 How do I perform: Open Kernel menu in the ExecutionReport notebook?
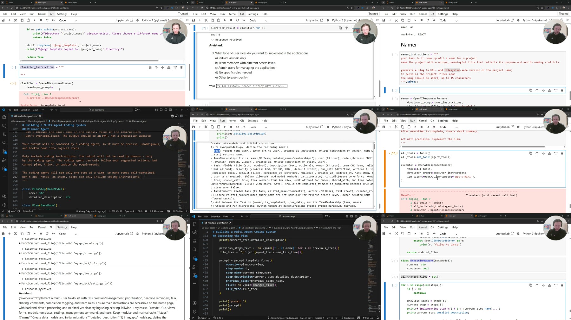423,227
